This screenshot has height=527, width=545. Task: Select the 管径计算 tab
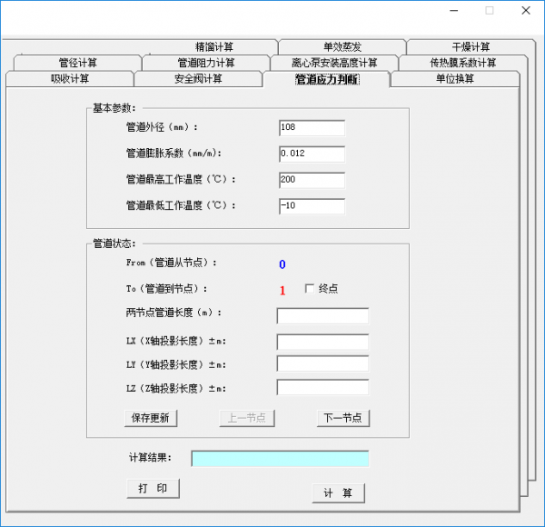(x=78, y=63)
